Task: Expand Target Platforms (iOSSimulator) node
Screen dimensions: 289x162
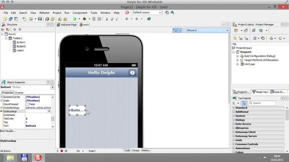Action: [238, 60]
